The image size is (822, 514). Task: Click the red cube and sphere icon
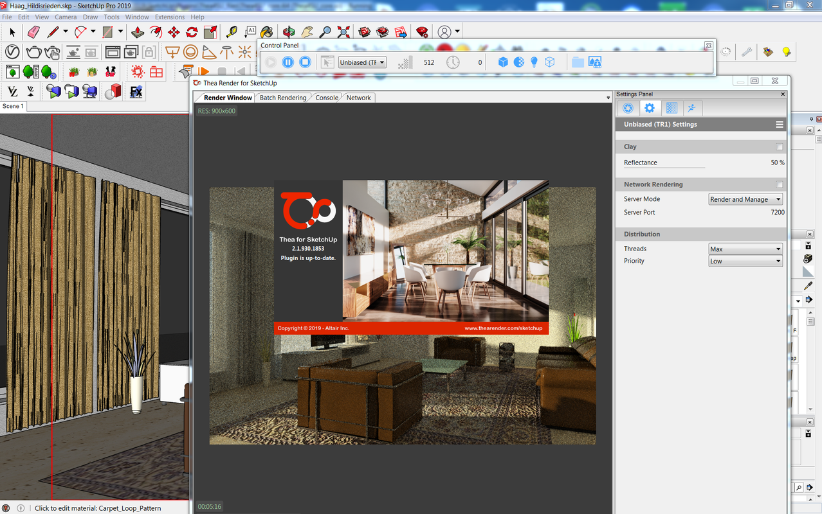[113, 92]
